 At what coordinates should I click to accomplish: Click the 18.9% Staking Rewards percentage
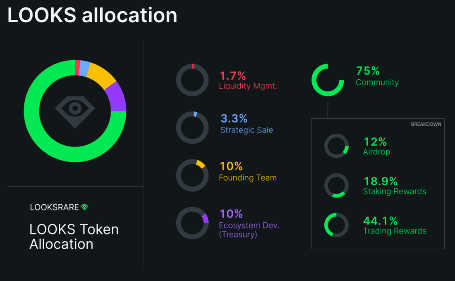point(380,182)
